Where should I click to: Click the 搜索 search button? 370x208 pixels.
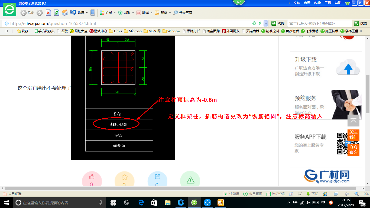361,23
